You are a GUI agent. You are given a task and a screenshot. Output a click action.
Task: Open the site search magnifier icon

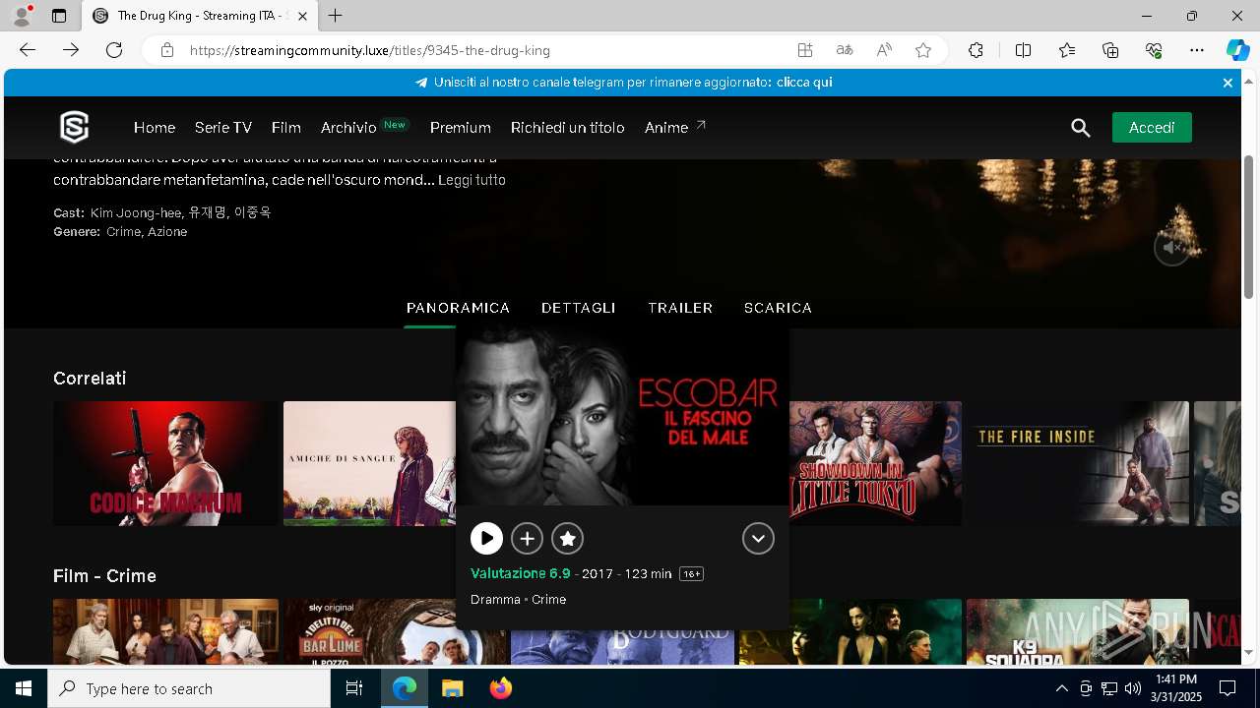point(1081,128)
